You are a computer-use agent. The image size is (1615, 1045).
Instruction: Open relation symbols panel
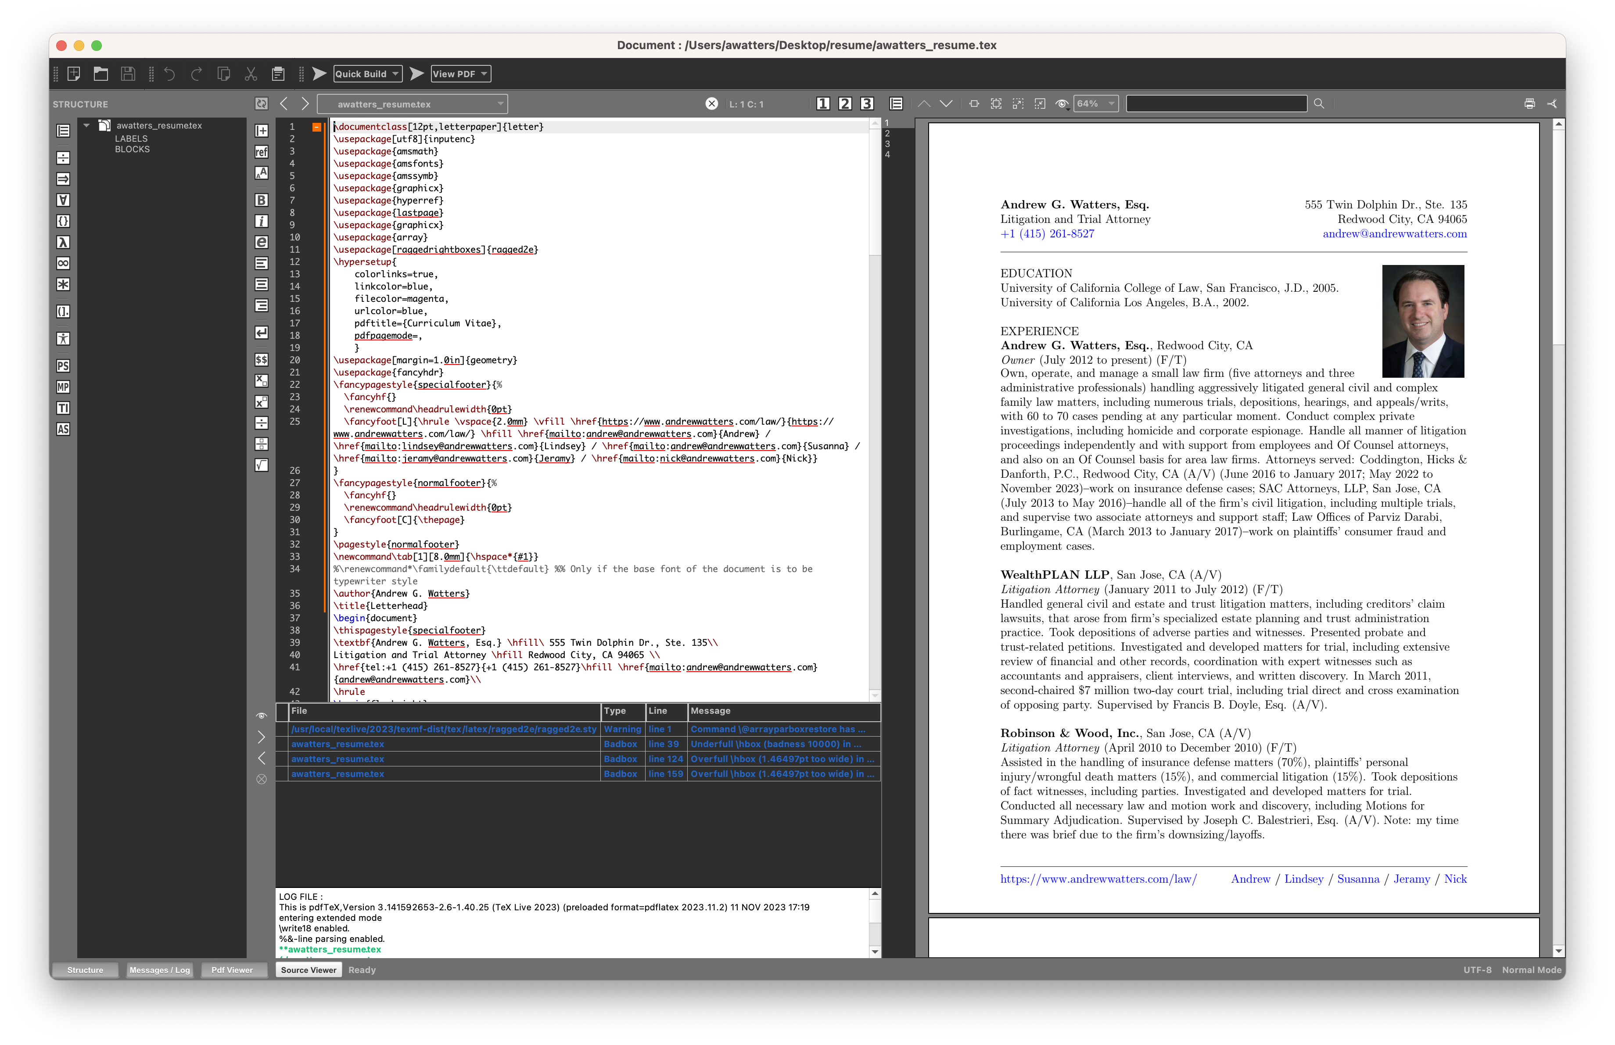tap(63, 157)
